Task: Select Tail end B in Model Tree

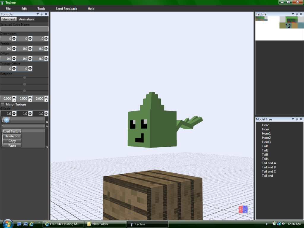Action: pyautogui.click(x=269, y=167)
